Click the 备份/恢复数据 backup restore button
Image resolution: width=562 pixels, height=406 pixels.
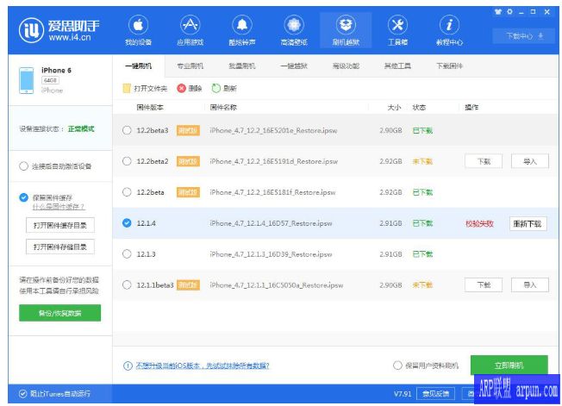[x=59, y=313]
